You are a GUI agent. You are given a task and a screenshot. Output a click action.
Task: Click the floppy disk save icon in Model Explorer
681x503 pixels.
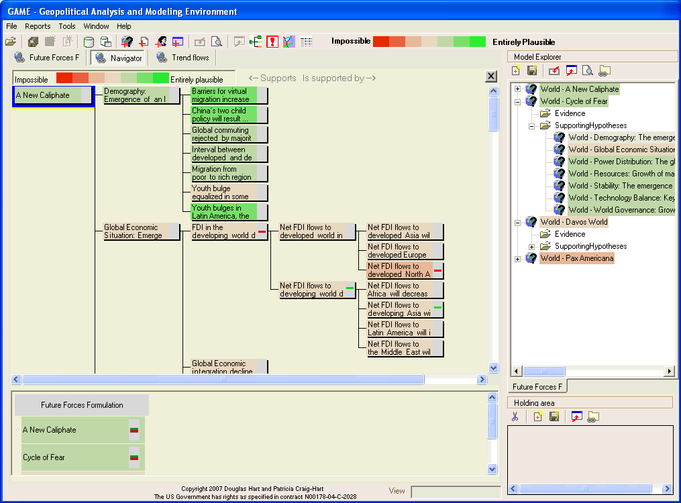[x=532, y=70]
